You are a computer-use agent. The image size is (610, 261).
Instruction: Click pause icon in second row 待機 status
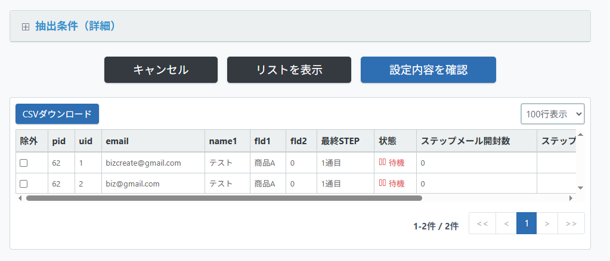coord(382,183)
